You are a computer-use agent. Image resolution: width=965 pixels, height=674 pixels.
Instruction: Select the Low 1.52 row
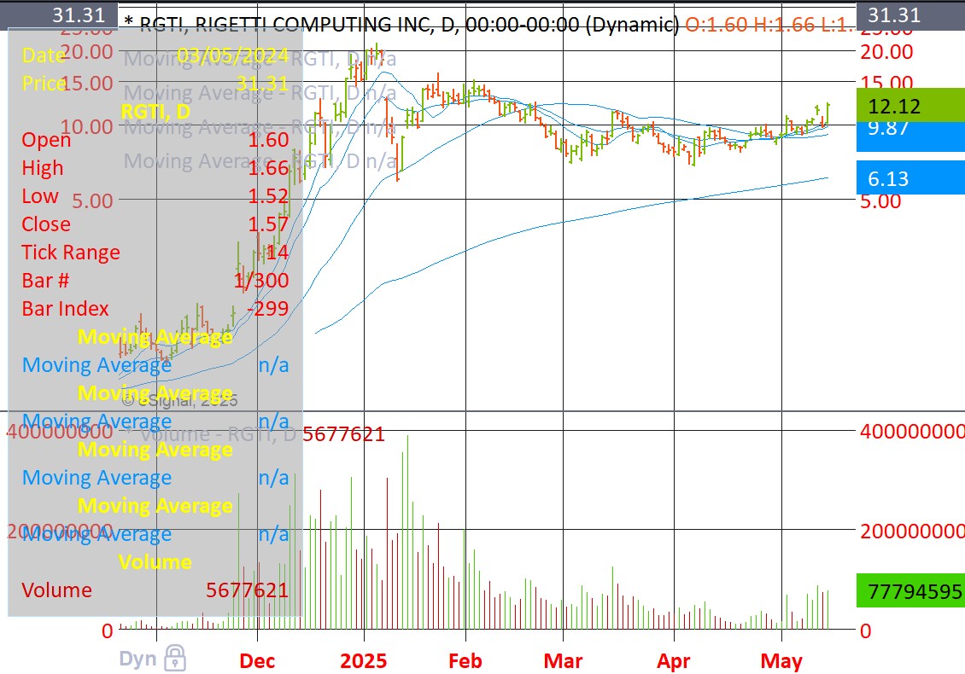pyautogui.click(x=155, y=196)
